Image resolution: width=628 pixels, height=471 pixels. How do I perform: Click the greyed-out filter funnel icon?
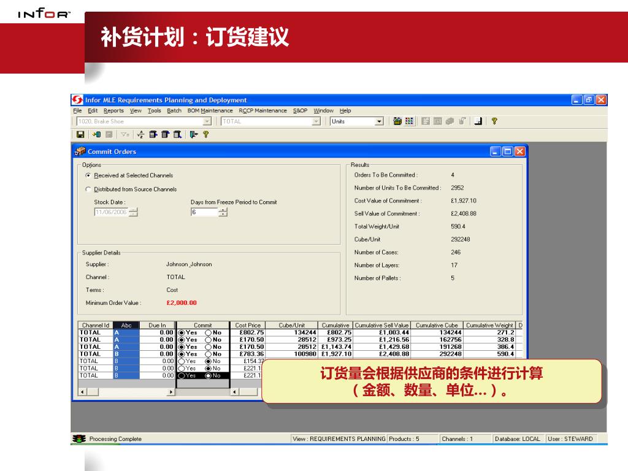[125, 134]
